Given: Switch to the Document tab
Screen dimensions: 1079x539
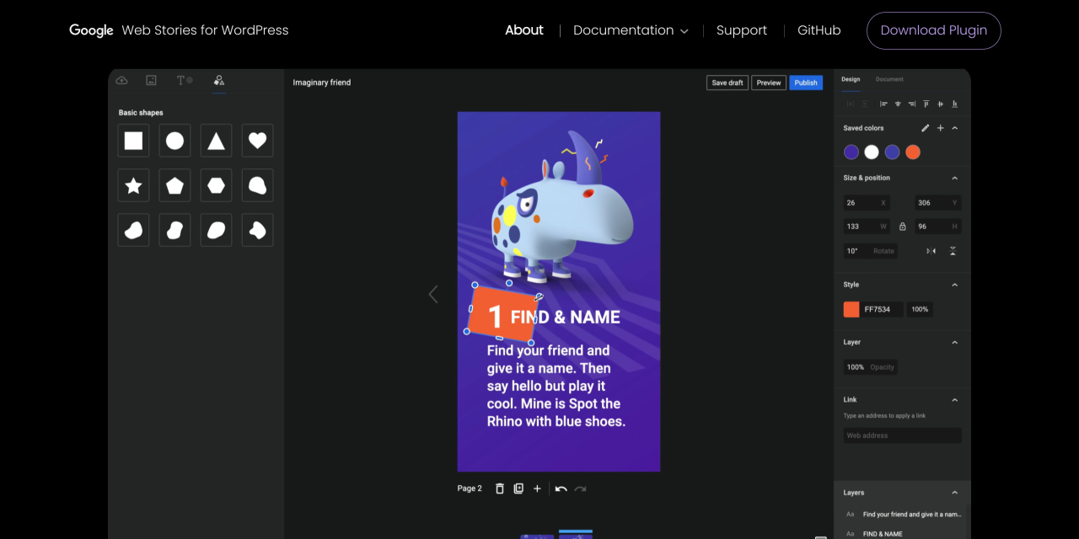Looking at the screenshot, I should tap(888, 79).
